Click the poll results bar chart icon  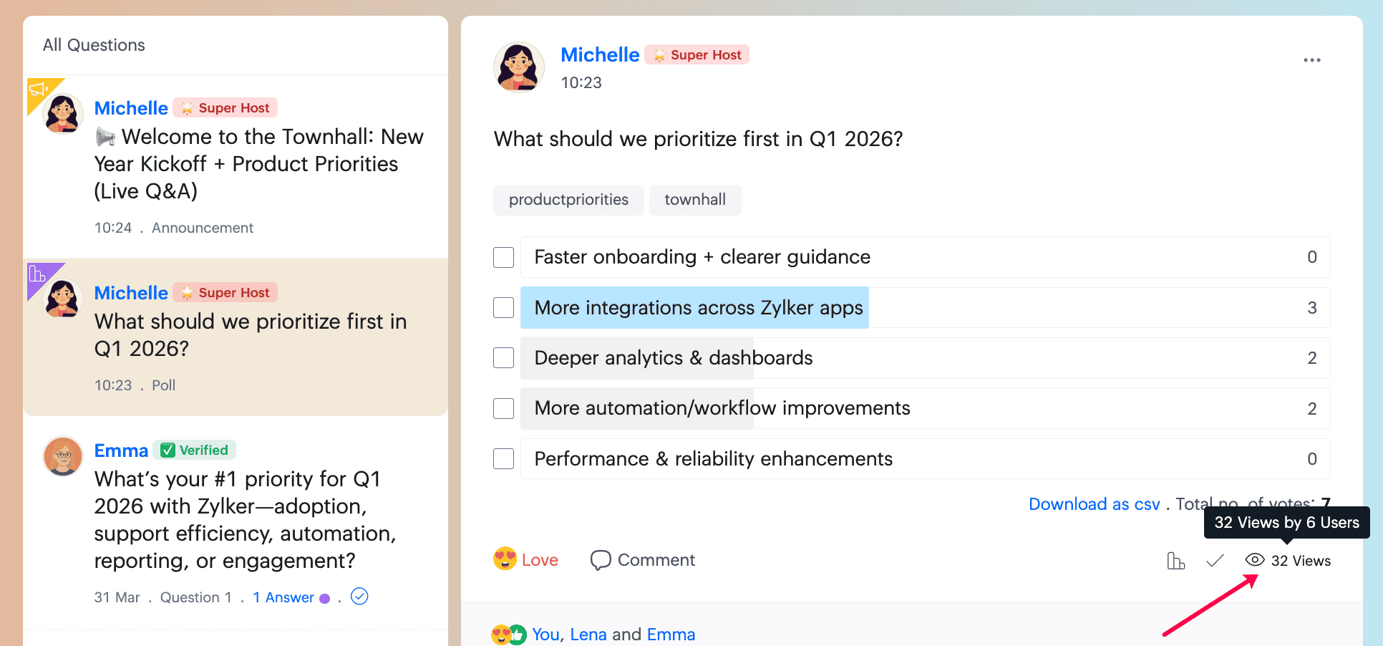pyautogui.click(x=1175, y=561)
